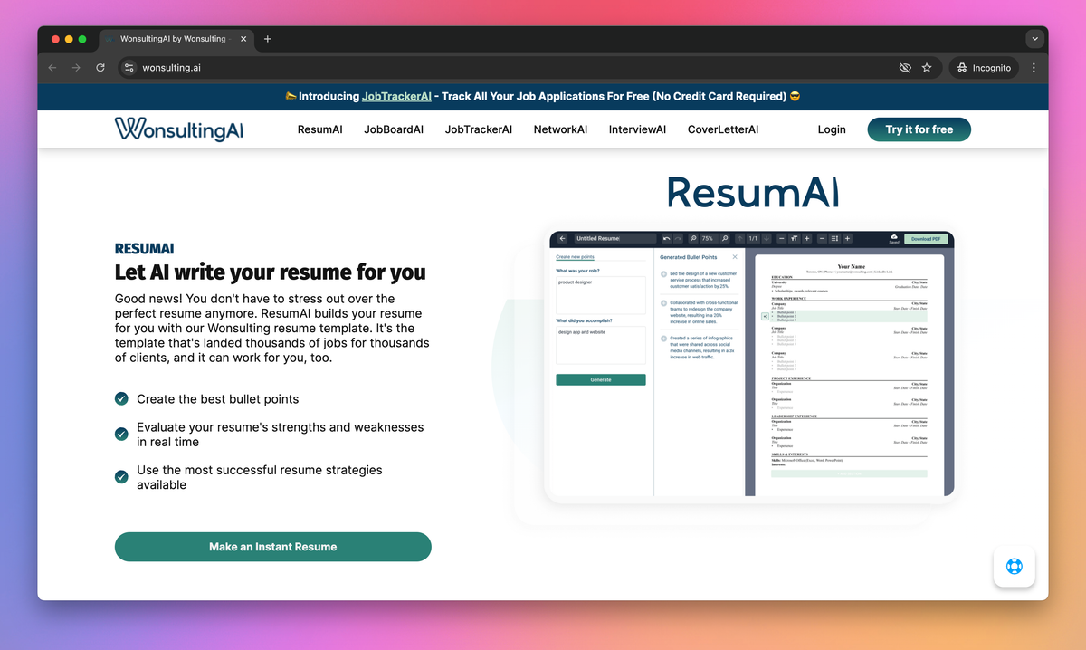Viewport: 1086px width, 650px height.
Task: Increase font size with plus button
Action: click(x=807, y=238)
